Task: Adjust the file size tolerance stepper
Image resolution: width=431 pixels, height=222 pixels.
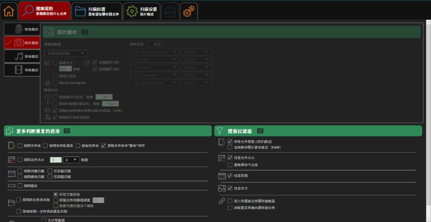Action: click(56, 160)
